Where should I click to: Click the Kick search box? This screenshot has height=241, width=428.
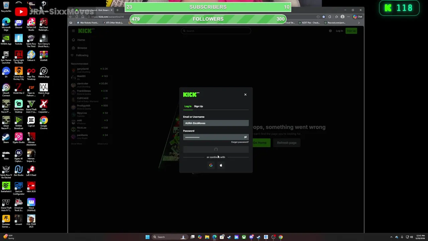pyautogui.click(x=216, y=31)
